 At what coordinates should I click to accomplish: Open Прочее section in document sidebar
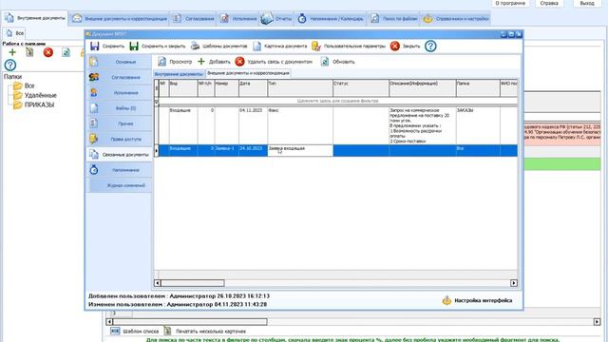(119, 123)
